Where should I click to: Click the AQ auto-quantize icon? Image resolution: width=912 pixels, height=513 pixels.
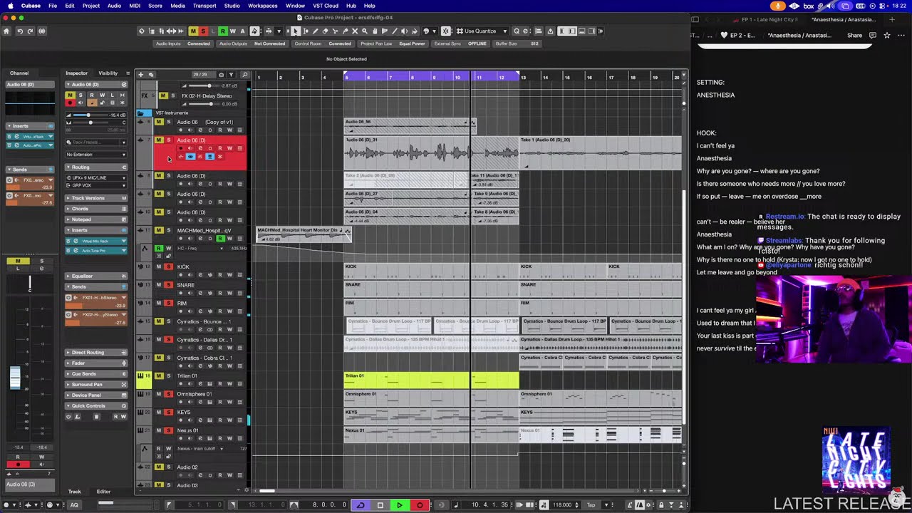(74, 505)
